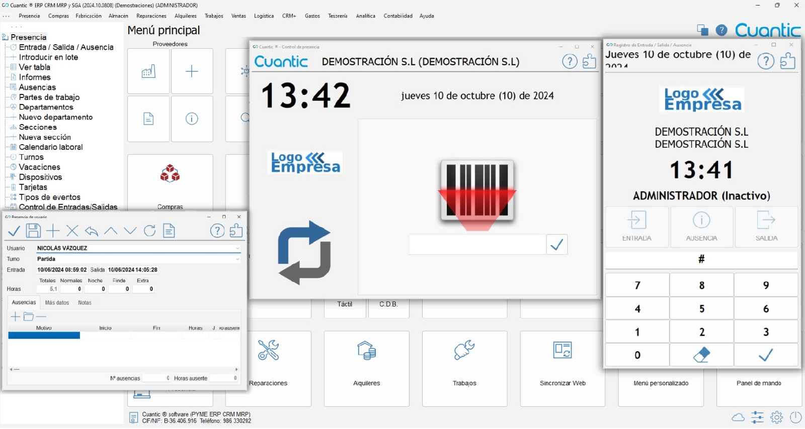Open the Usuario dropdown showing NICOLÁS VÁZQUEZ
Screen dimensions: 805x429
[x=237, y=248]
